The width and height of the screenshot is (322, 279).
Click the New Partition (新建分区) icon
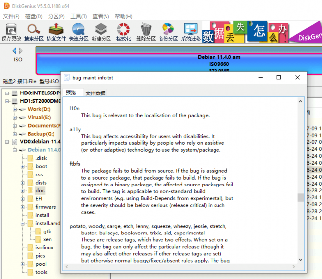pos(101,32)
